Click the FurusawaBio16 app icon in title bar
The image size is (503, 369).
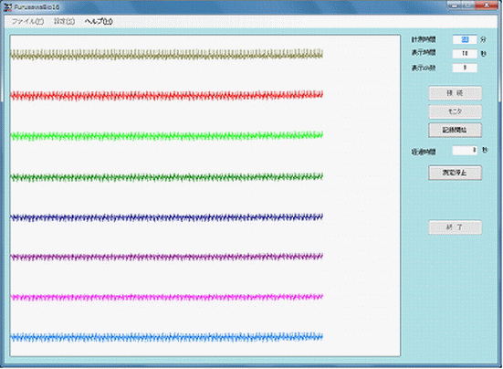(8, 7)
